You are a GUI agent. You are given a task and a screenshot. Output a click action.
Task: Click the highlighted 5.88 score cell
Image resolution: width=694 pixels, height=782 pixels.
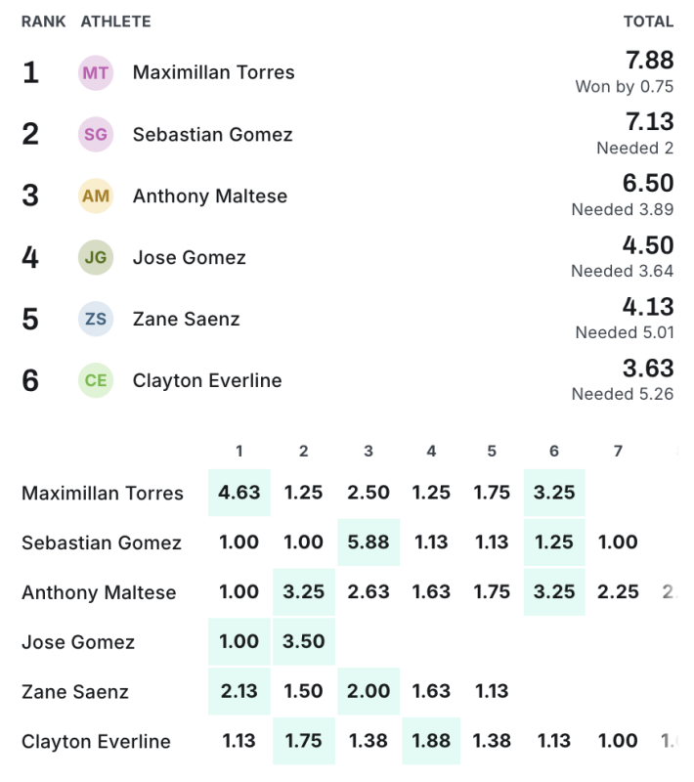point(369,543)
